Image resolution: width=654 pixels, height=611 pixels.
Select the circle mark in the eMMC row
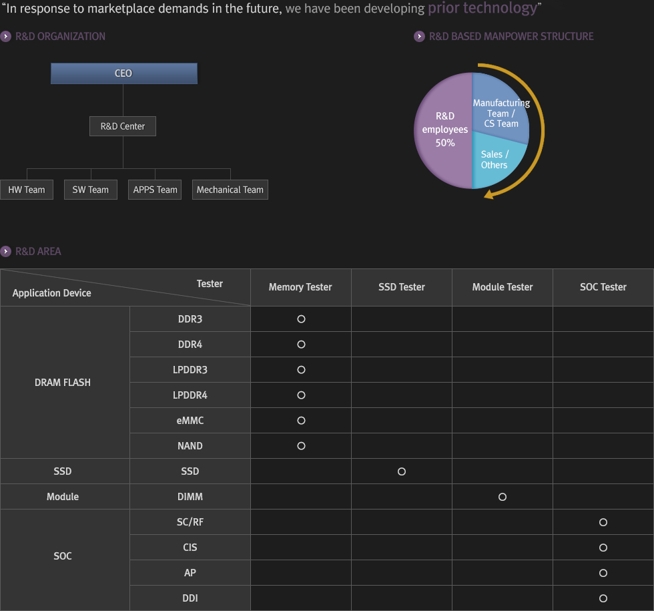coord(301,420)
